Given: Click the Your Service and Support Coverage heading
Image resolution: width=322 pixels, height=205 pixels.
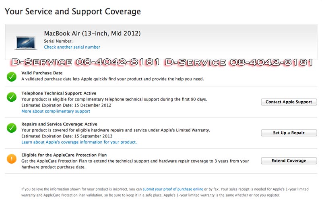Looking at the screenshot, I should point(73,11).
